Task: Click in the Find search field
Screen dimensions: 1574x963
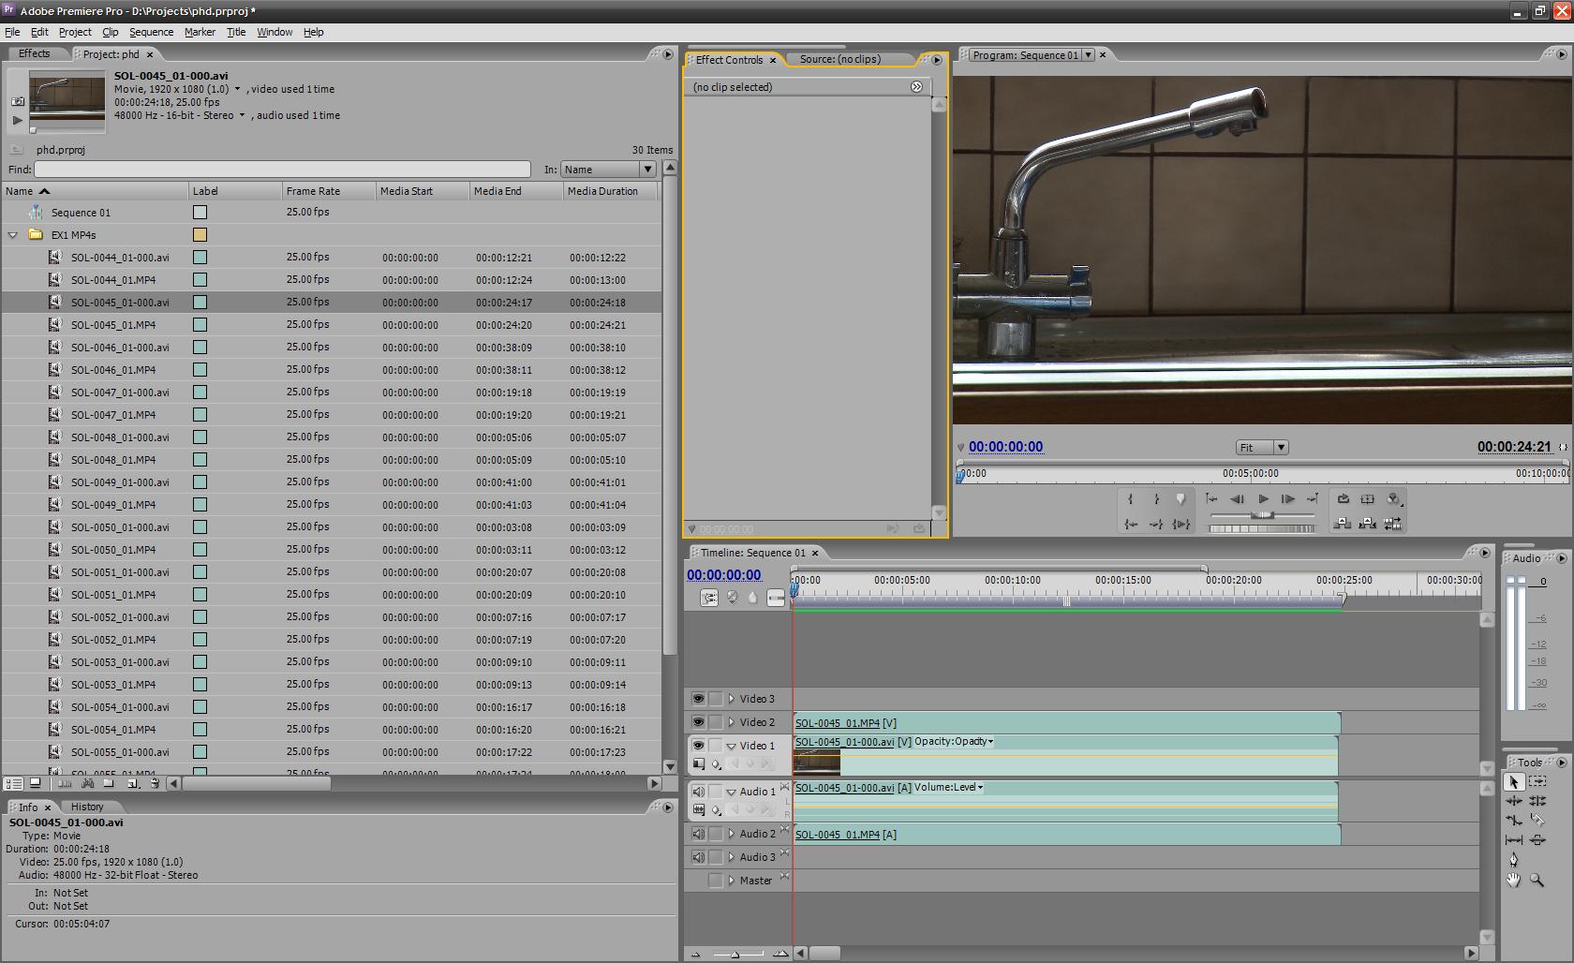Action: click(x=282, y=170)
